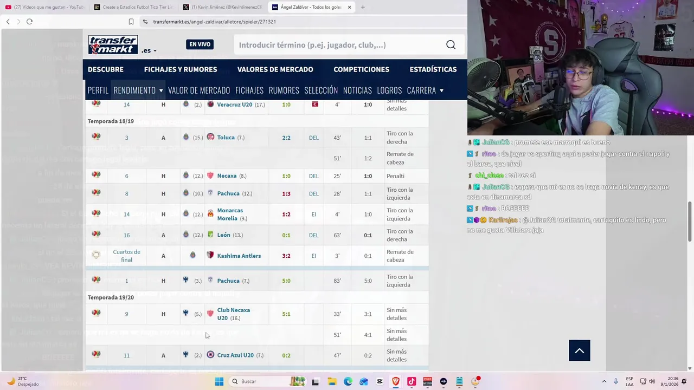The width and height of the screenshot is (694, 390).
Task: Open the COMPETICIONES menu
Action: 361,69
